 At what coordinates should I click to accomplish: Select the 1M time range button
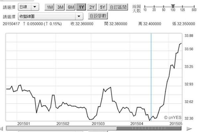(x=49, y=7)
